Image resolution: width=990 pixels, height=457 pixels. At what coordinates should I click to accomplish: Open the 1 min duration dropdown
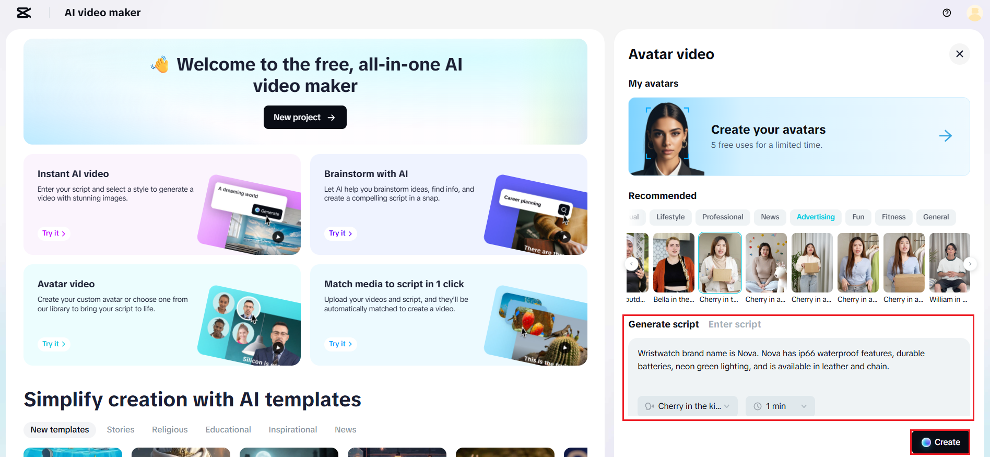point(780,406)
